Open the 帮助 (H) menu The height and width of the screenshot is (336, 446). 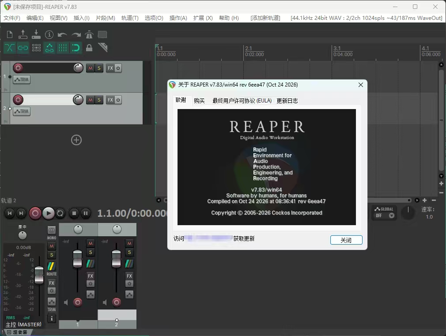pos(229,18)
